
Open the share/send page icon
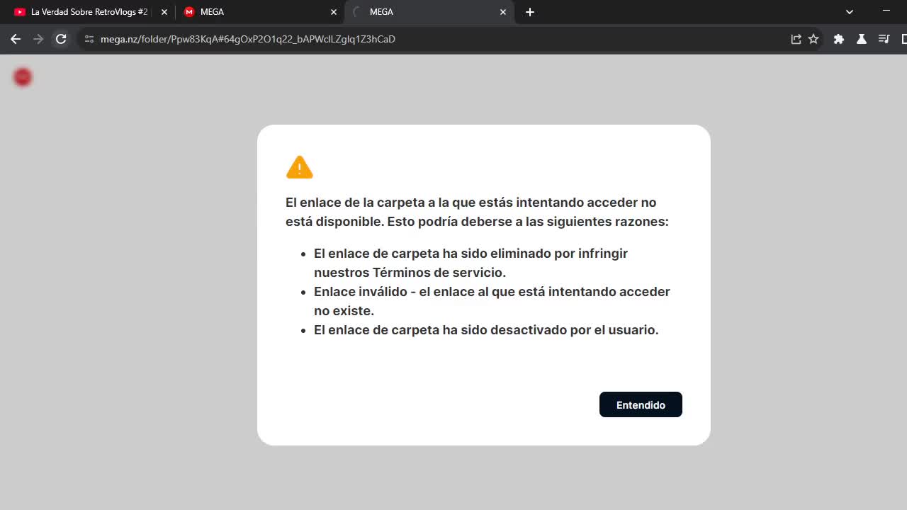pyautogui.click(x=795, y=39)
